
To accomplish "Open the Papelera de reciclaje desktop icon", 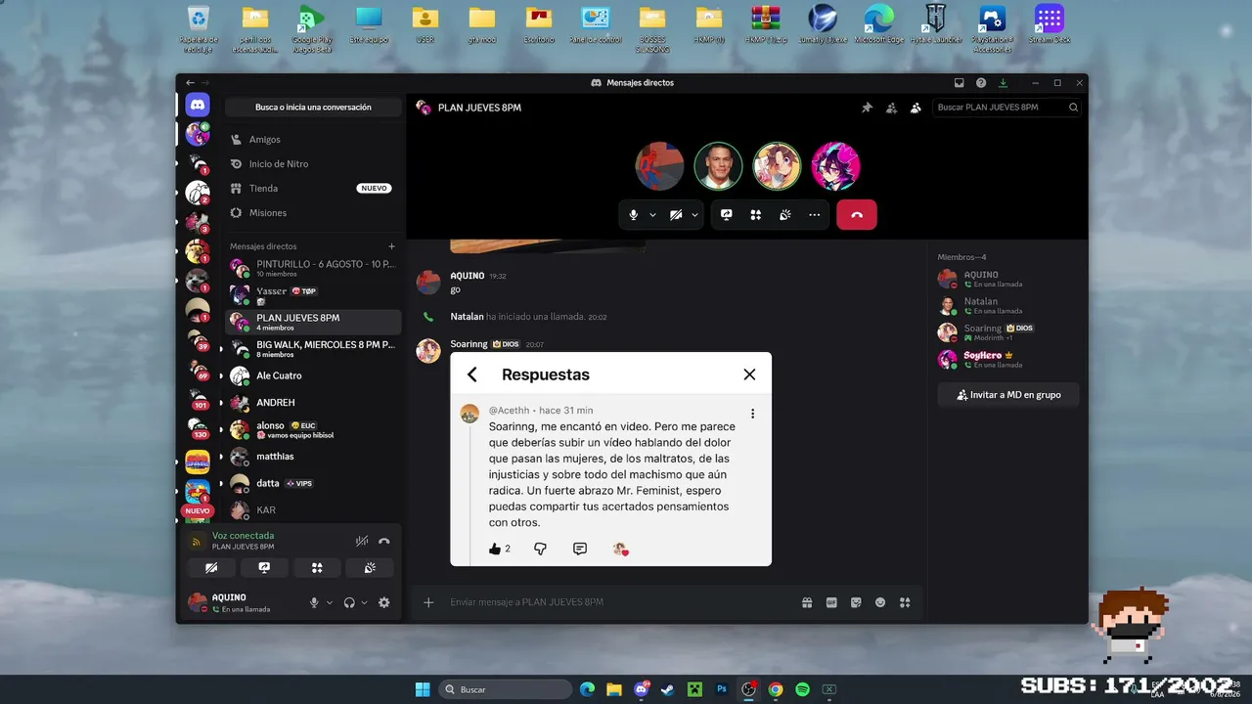I will pos(199,29).
